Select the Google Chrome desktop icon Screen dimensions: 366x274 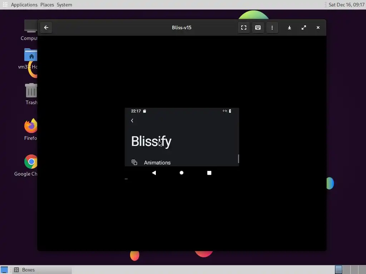(x=26, y=166)
